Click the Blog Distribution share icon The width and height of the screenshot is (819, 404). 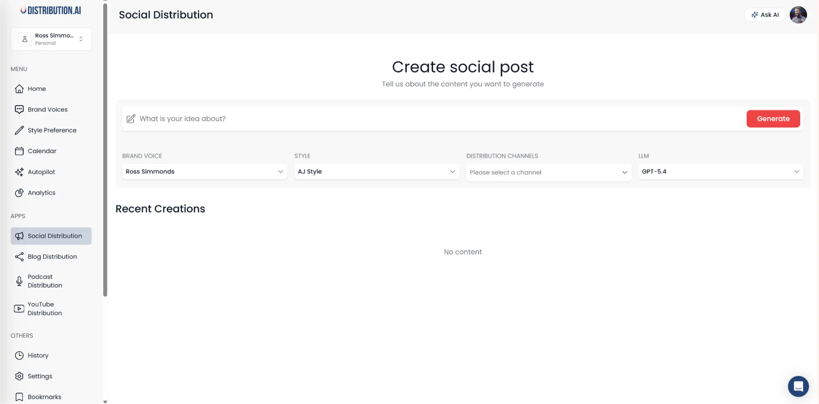pos(19,257)
